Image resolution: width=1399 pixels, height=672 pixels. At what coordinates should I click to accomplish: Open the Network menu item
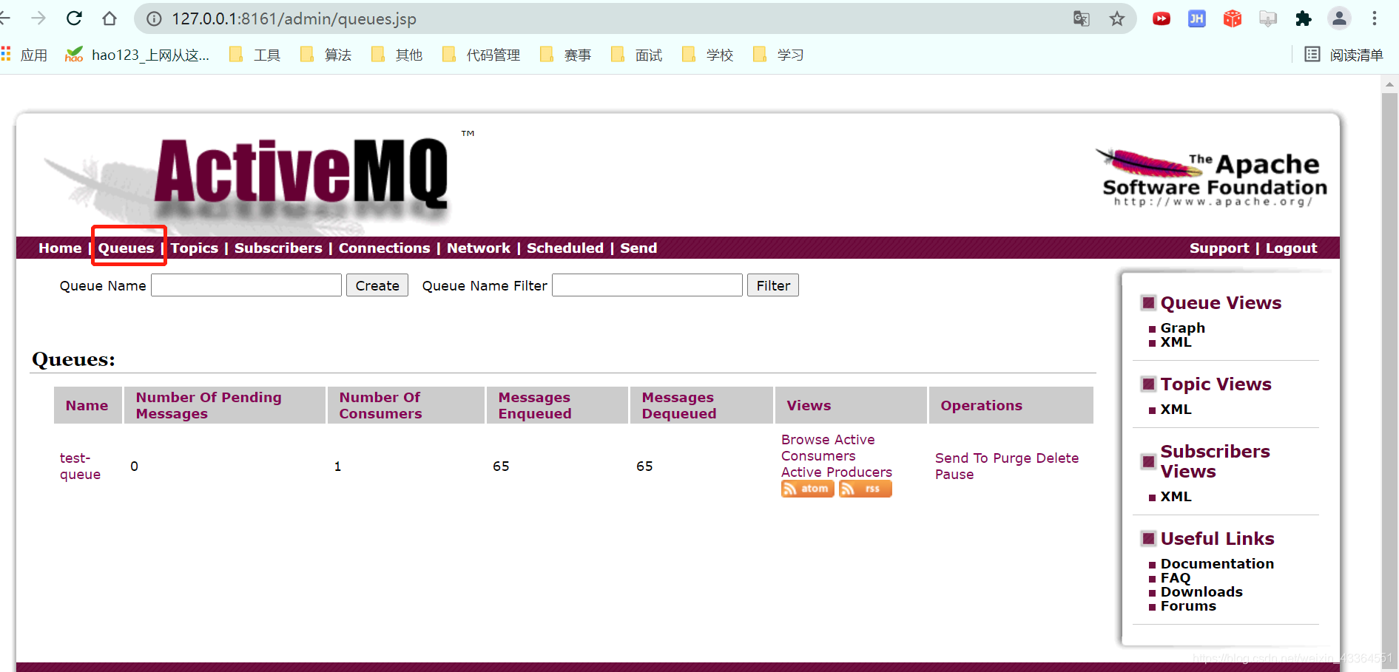pos(479,248)
